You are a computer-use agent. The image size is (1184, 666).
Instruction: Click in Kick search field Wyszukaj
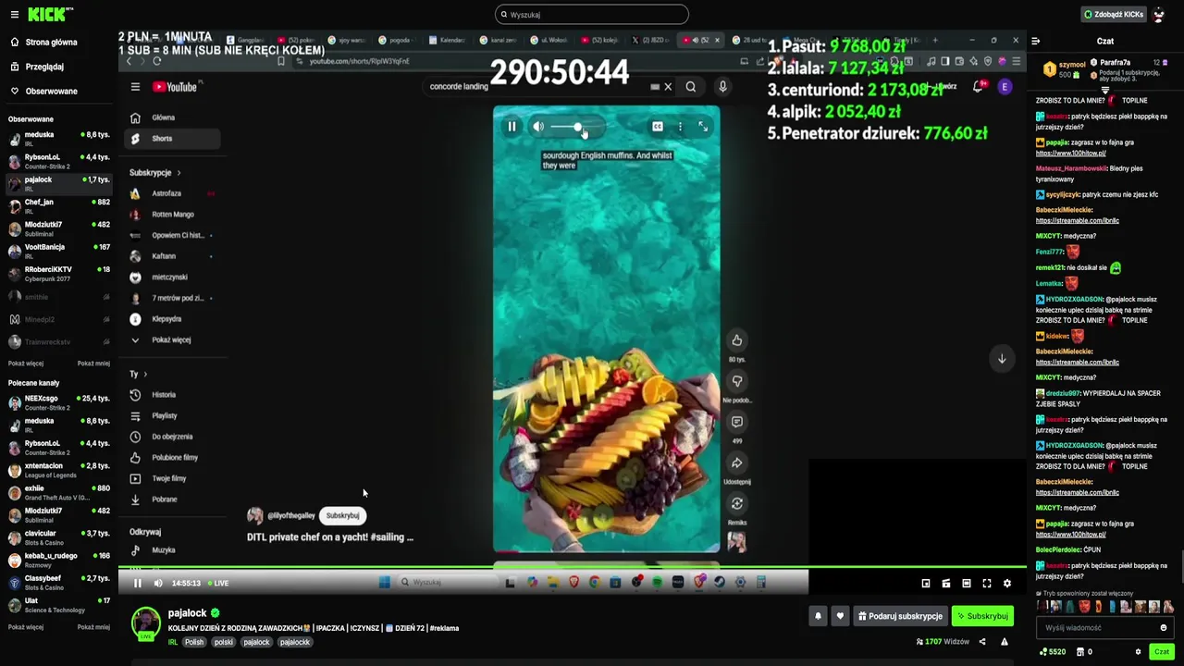592,15
